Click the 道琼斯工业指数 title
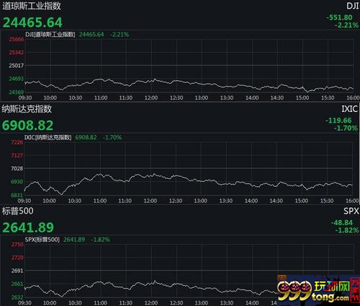The width and height of the screenshot is (360, 306). [x=32, y=6]
